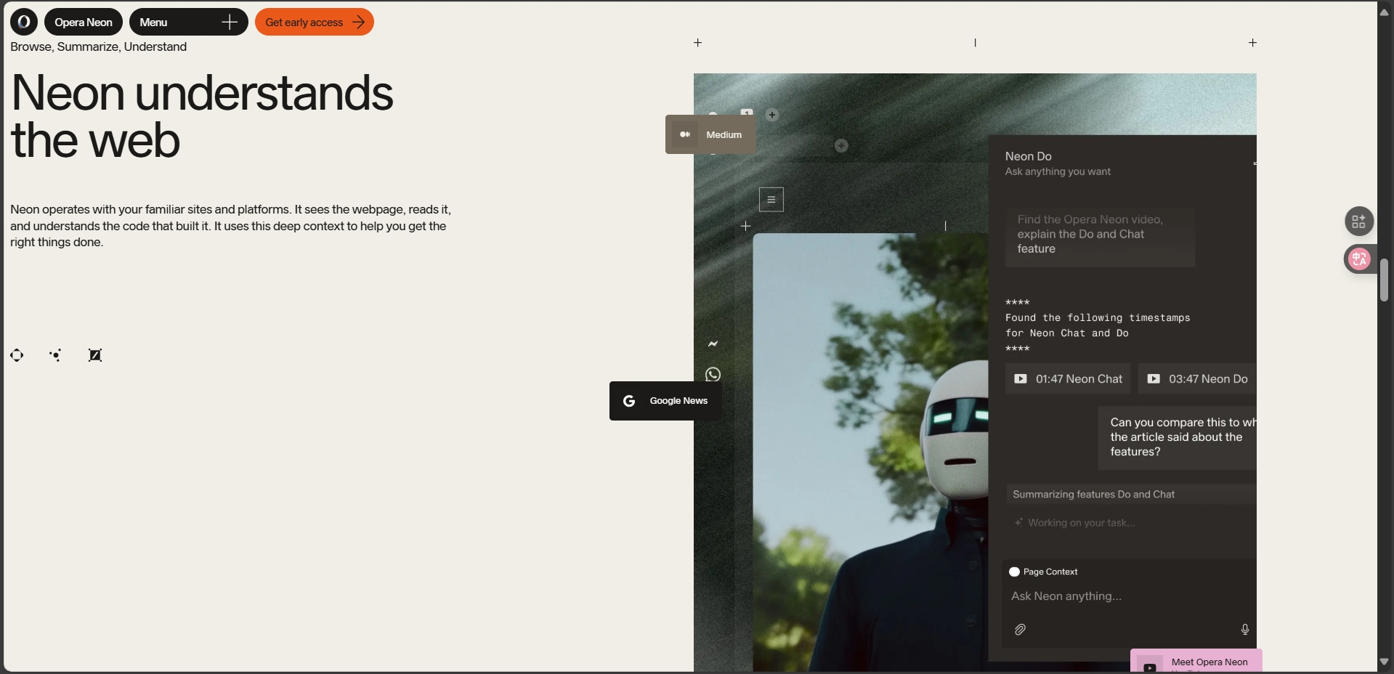Open the Menu plus expander
Image resolution: width=1394 pixels, height=674 pixels.
point(229,22)
